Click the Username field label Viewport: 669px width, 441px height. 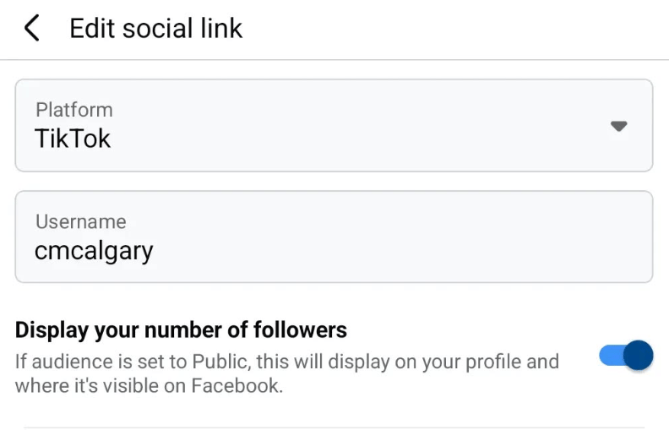(80, 221)
